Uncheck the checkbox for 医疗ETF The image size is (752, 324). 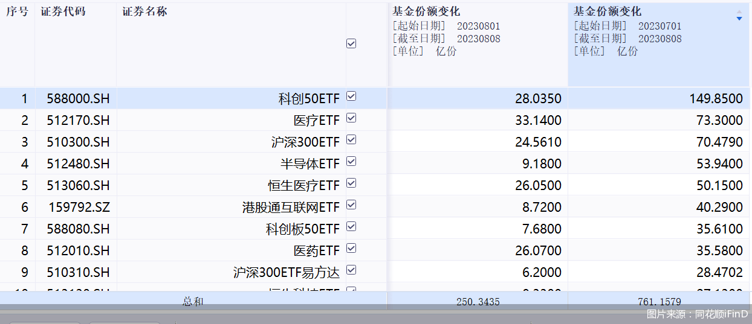[x=351, y=118]
